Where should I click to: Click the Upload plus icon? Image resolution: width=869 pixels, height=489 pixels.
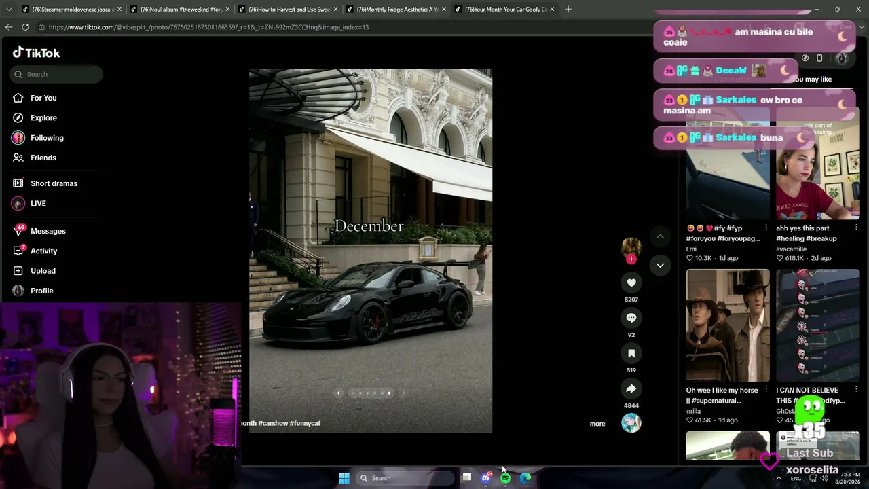coord(18,270)
